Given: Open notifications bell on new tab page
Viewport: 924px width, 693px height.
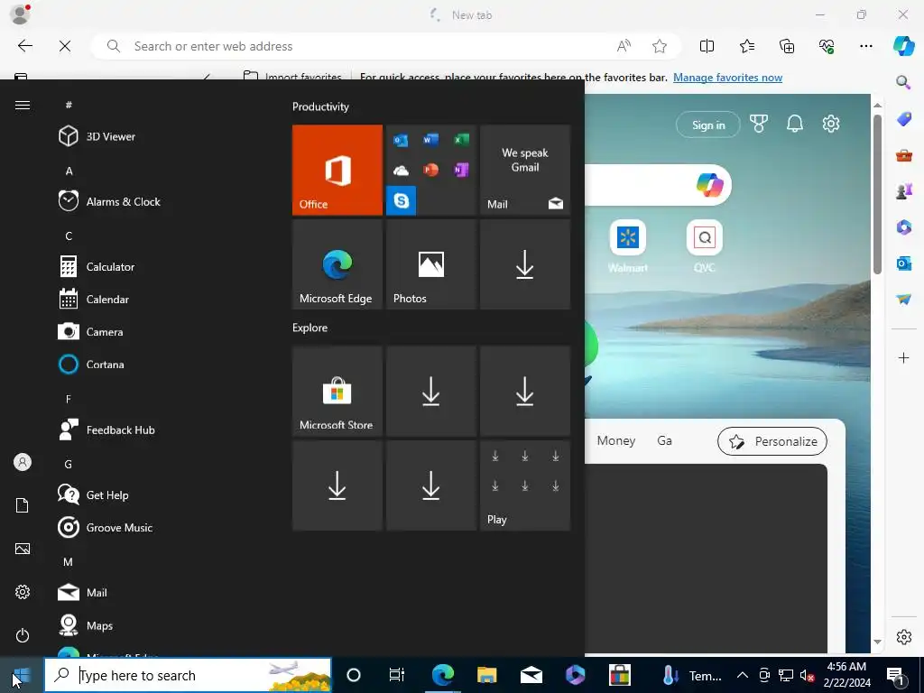Looking at the screenshot, I should (x=794, y=124).
